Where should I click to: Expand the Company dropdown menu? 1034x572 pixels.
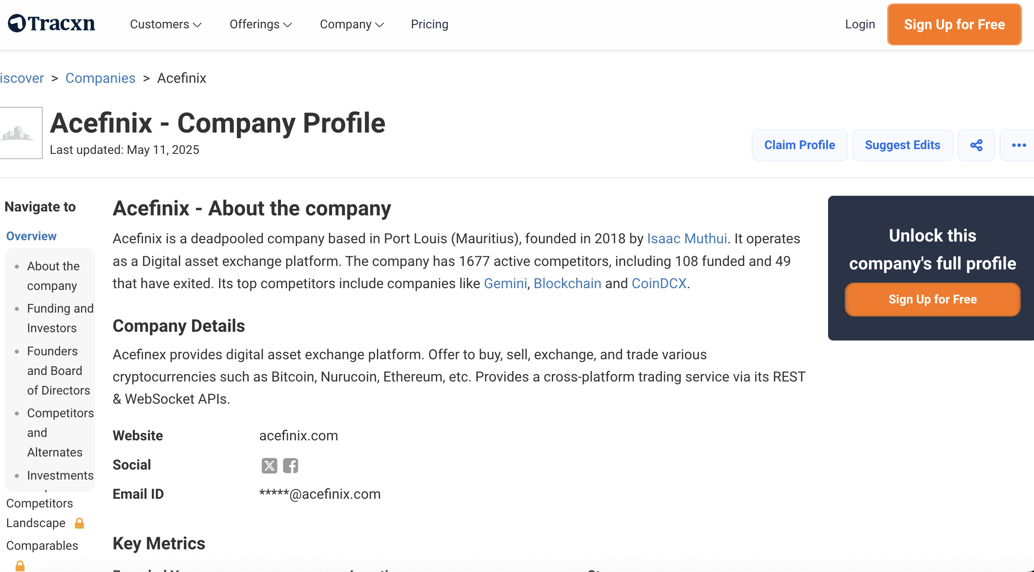pyautogui.click(x=352, y=24)
